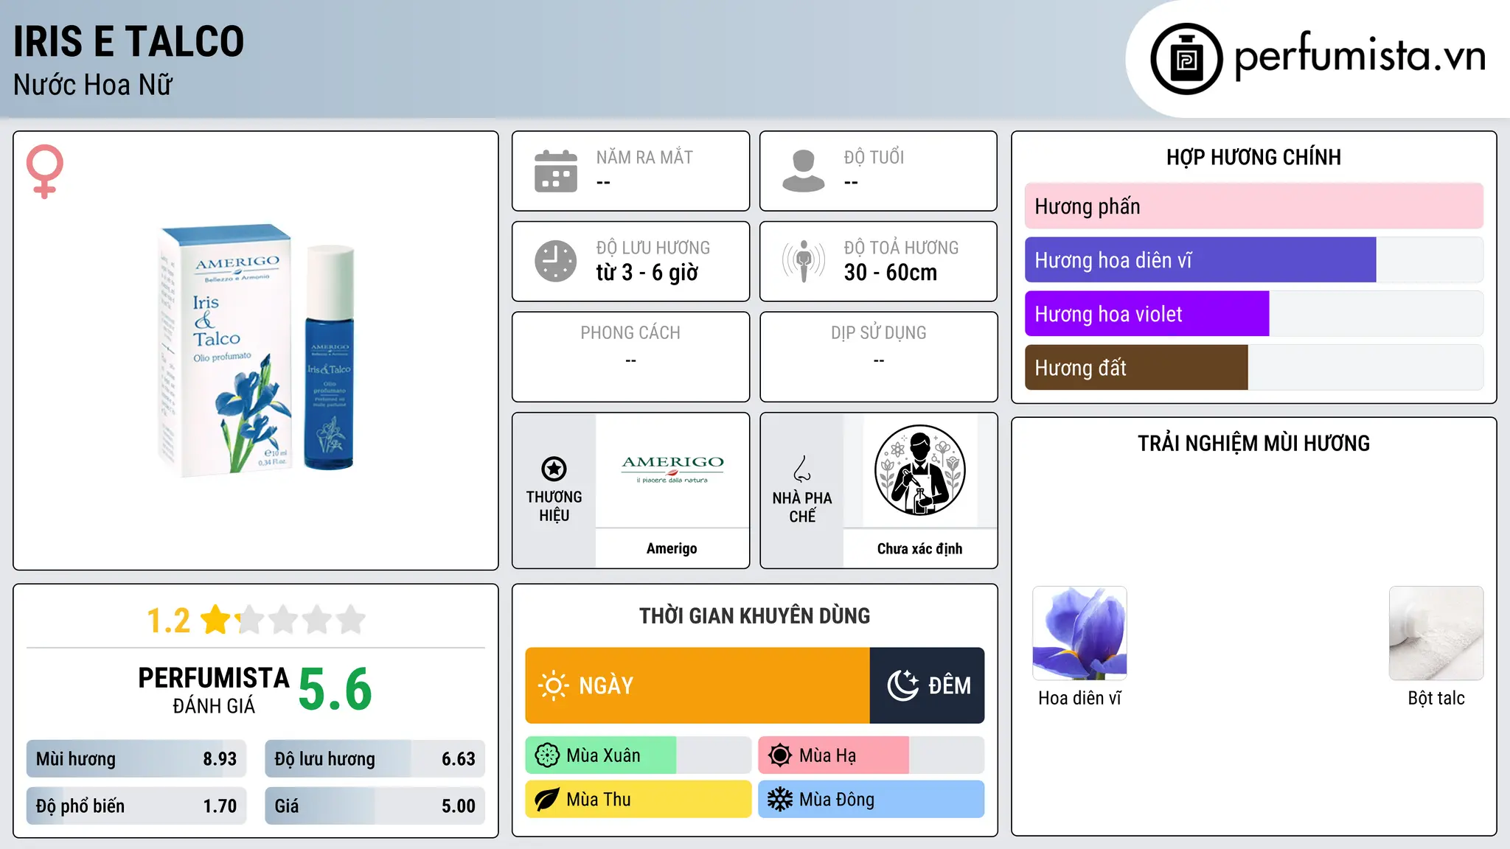This screenshot has width=1510, height=849.
Task: Click the Hương phấn accord bar
Action: point(1254,206)
